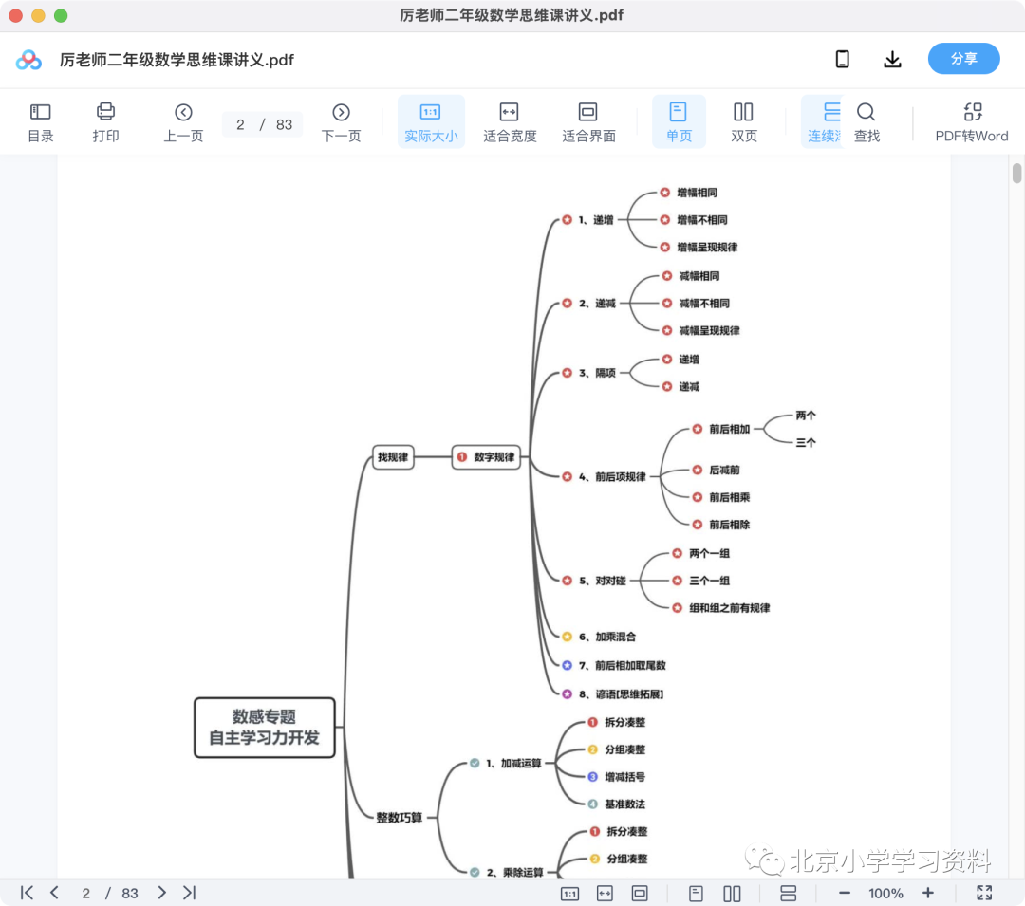Toggle 连续 continuous scrolling mode

point(823,122)
